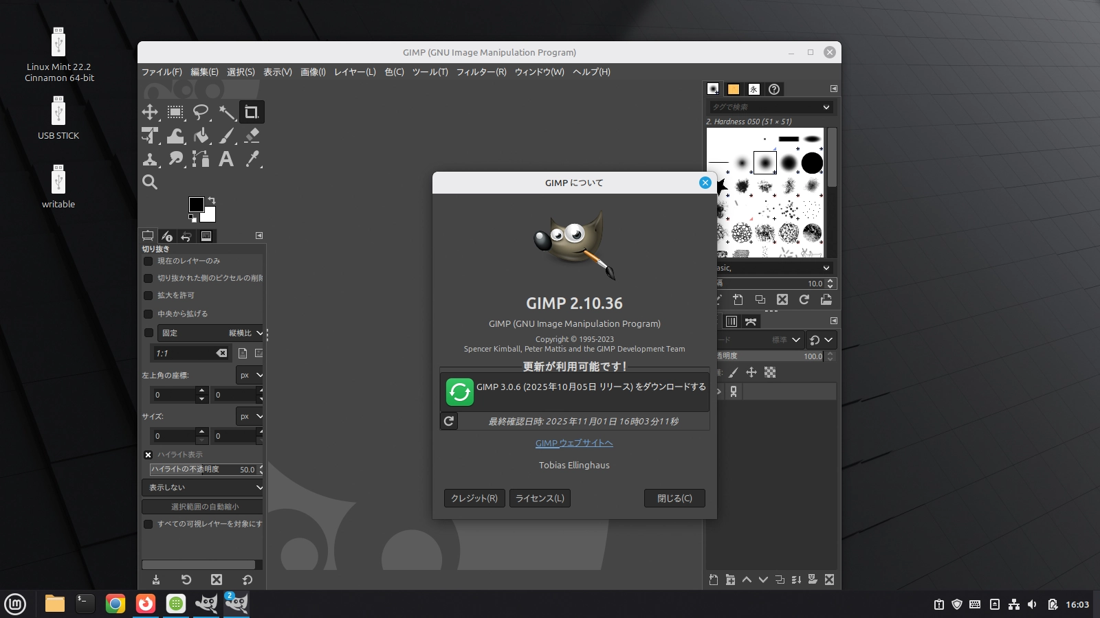The image size is (1100, 618).
Task: Click the green update download icon
Action: [459, 392]
